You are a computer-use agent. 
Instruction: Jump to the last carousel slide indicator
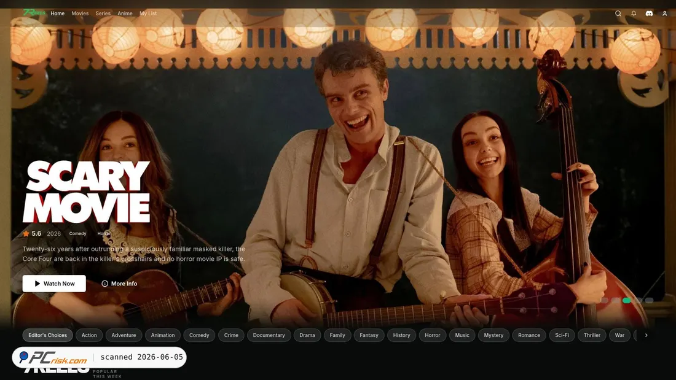click(650, 300)
